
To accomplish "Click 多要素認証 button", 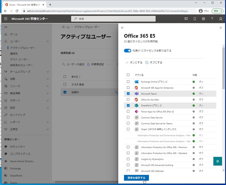I will (x=95, y=64).
